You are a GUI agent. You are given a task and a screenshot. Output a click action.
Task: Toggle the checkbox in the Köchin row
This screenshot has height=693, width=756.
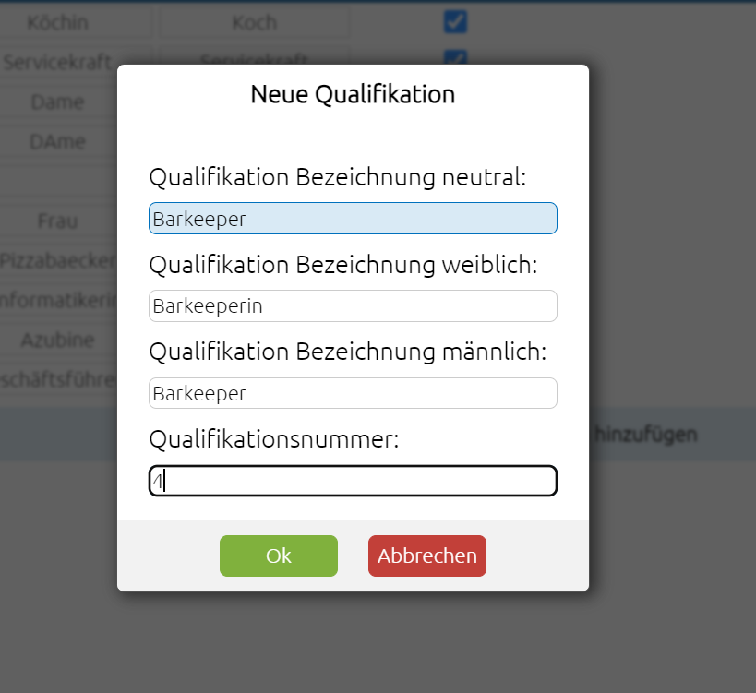(x=455, y=22)
